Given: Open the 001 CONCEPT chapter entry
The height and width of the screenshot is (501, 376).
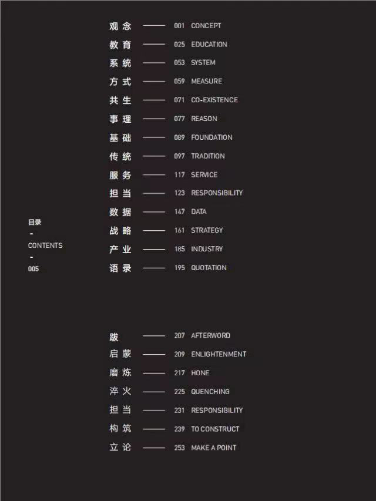Looking at the screenshot, I should 206,26.
